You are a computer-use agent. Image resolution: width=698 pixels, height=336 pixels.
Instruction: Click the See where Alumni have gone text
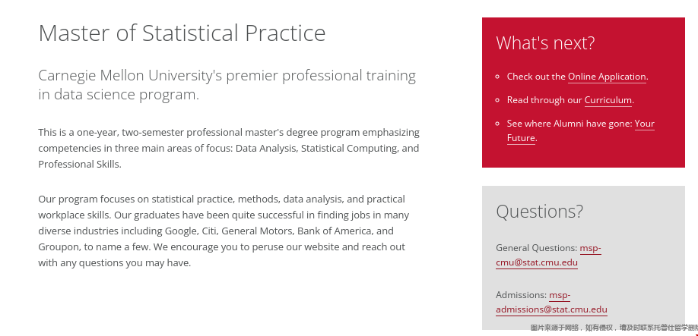(569, 124)
